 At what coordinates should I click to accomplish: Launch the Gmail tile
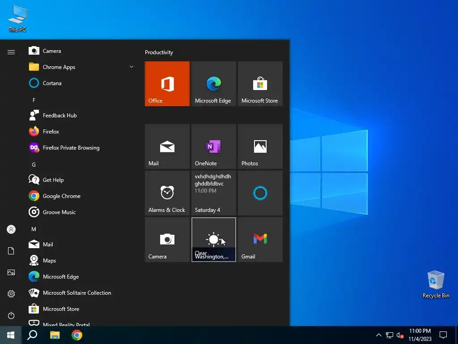[x=260, y=240]
